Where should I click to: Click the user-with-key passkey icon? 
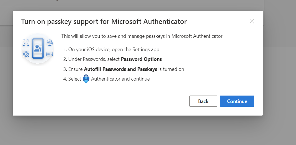[x=37, y=49]
